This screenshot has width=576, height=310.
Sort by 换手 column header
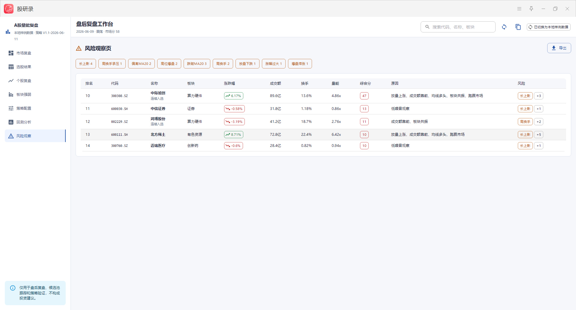coord(305,84)
